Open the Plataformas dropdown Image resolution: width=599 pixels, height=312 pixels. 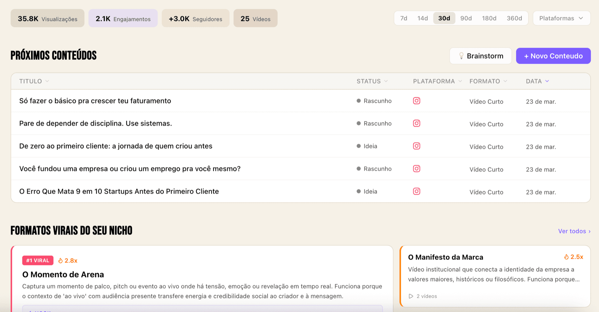click(561, 18)
